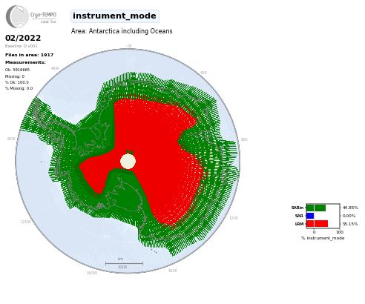Click the SARin legend label
Viewport: 365px width, 304px height.
pos(297,208)
